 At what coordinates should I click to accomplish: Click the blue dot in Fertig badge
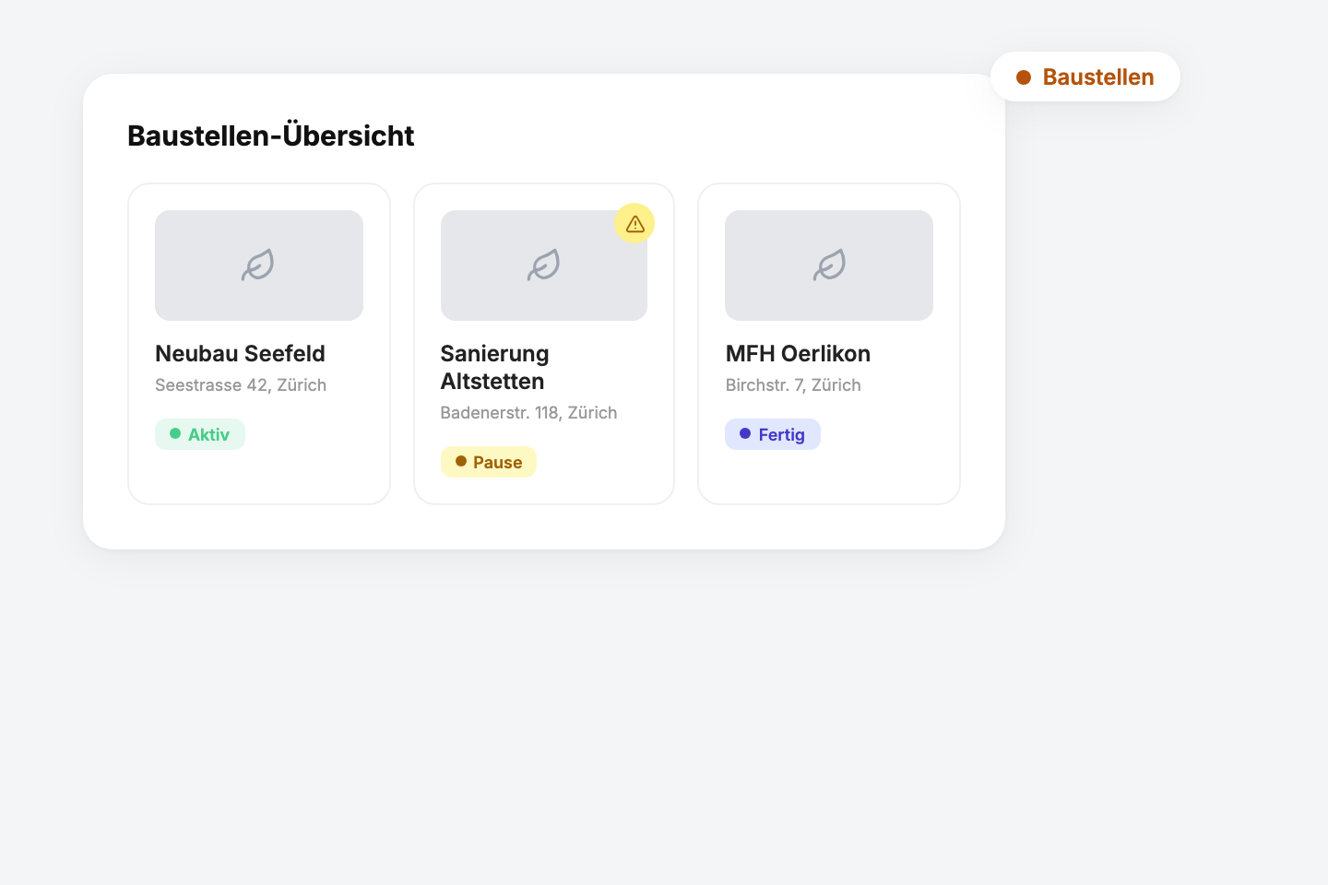tap(745, 433)
